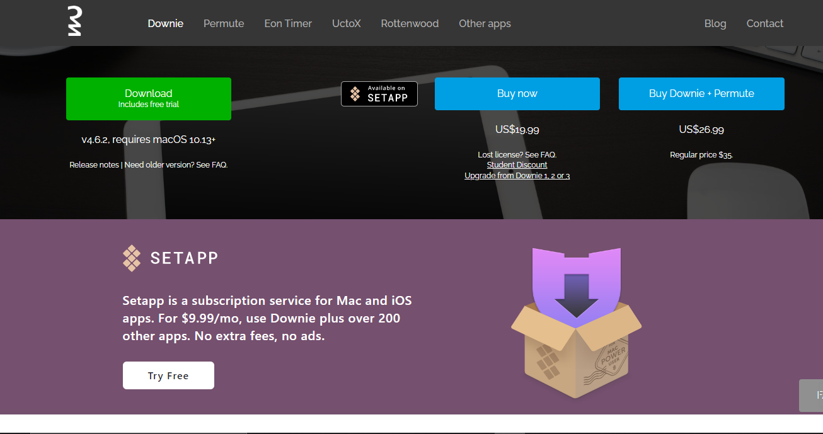Click the Available on Setapp badge

[x=379, y=94]
